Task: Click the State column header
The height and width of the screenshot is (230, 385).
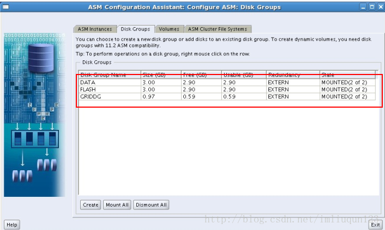Action: (x=348, y=74)
